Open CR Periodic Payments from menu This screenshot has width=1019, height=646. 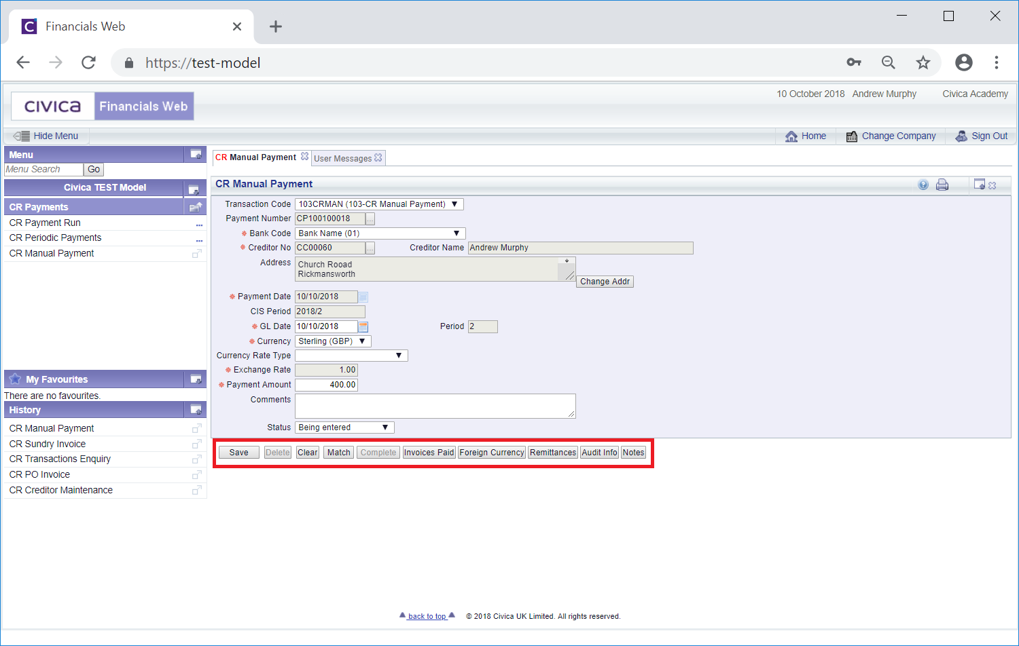pos(55,237)
